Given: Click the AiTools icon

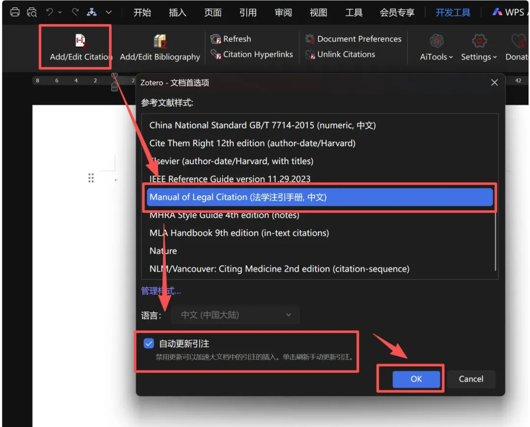Looking at the screenshot, I should pos(436,41).
